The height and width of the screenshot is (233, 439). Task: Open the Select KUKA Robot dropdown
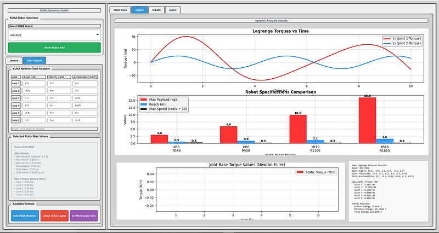(x=54, y=35)
